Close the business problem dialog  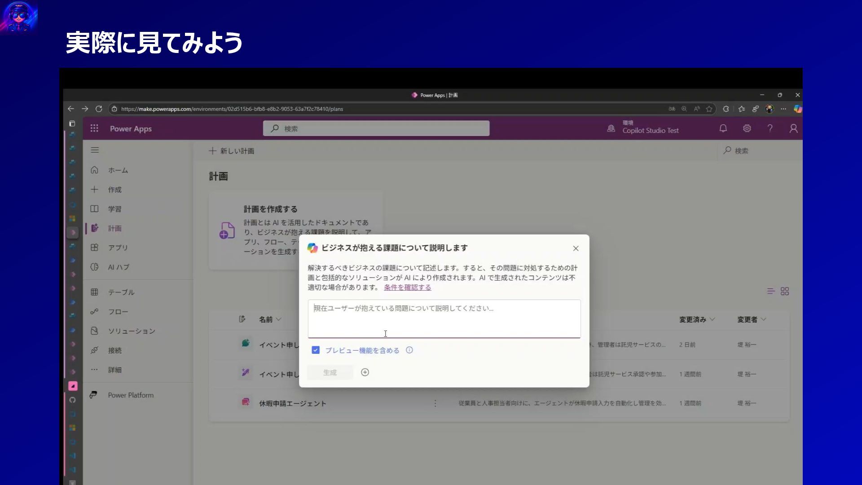tap(576, 248)
